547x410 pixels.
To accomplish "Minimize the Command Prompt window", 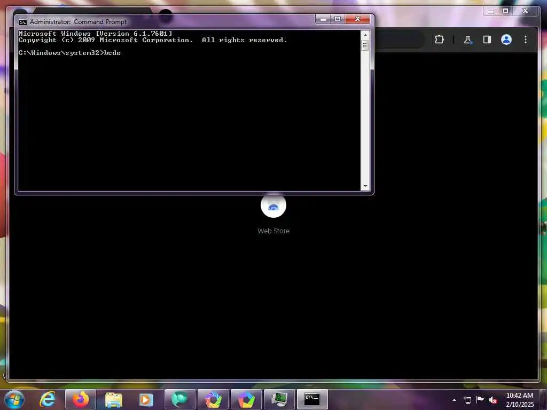I will click(x=323, y=19).
